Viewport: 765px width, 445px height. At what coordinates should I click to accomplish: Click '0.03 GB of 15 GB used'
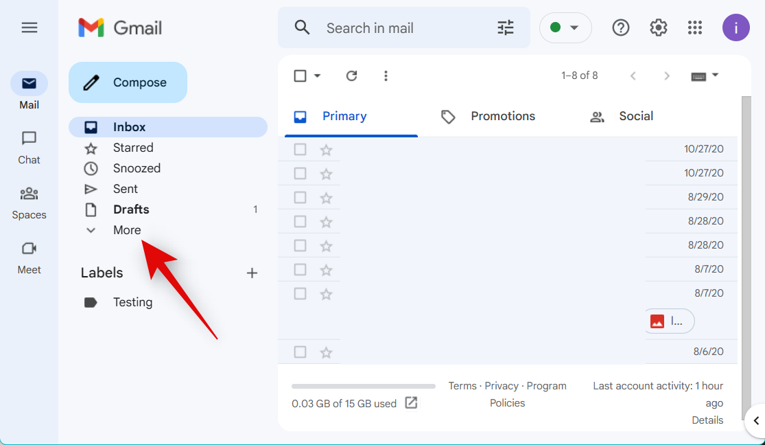click(344, 404)
